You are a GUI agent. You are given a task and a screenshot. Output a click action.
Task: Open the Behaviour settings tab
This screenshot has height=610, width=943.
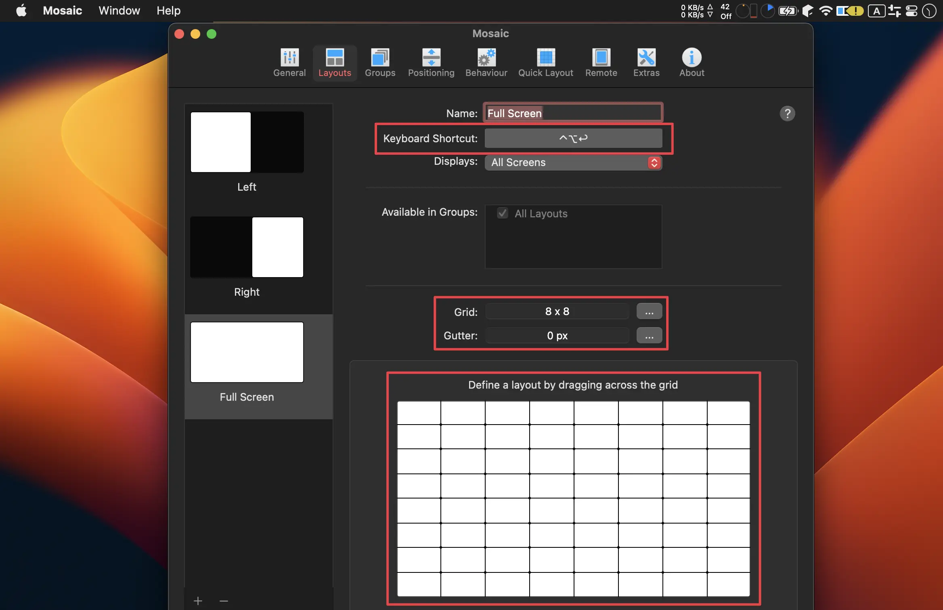point(486,63)
